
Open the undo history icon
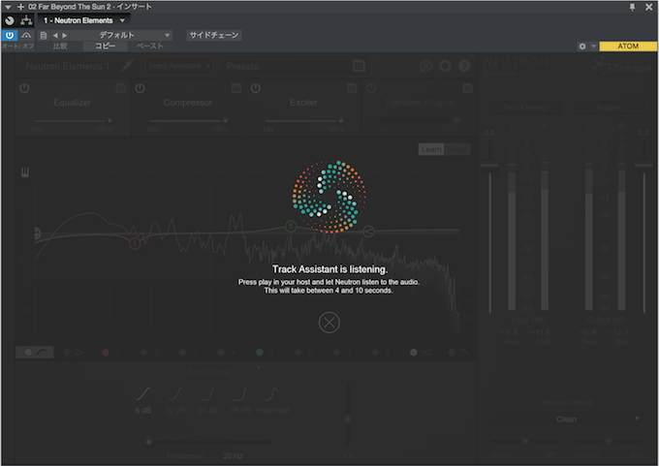click(425, 66)
